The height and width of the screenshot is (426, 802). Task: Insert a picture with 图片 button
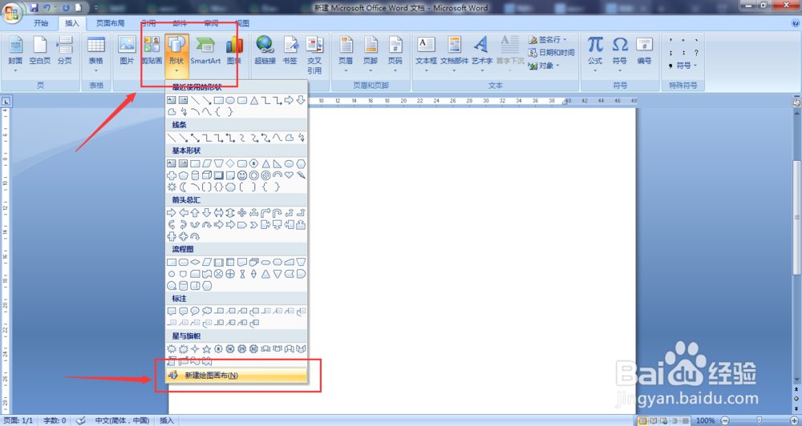[x=127, y=51]
